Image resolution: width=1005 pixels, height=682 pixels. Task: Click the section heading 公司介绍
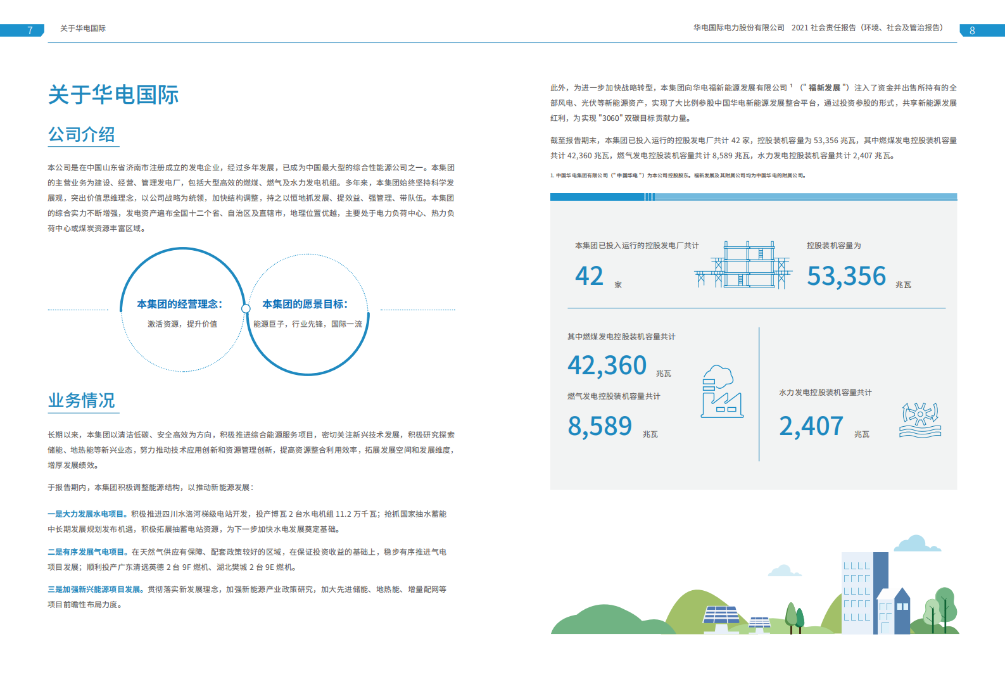pos(82,134)
